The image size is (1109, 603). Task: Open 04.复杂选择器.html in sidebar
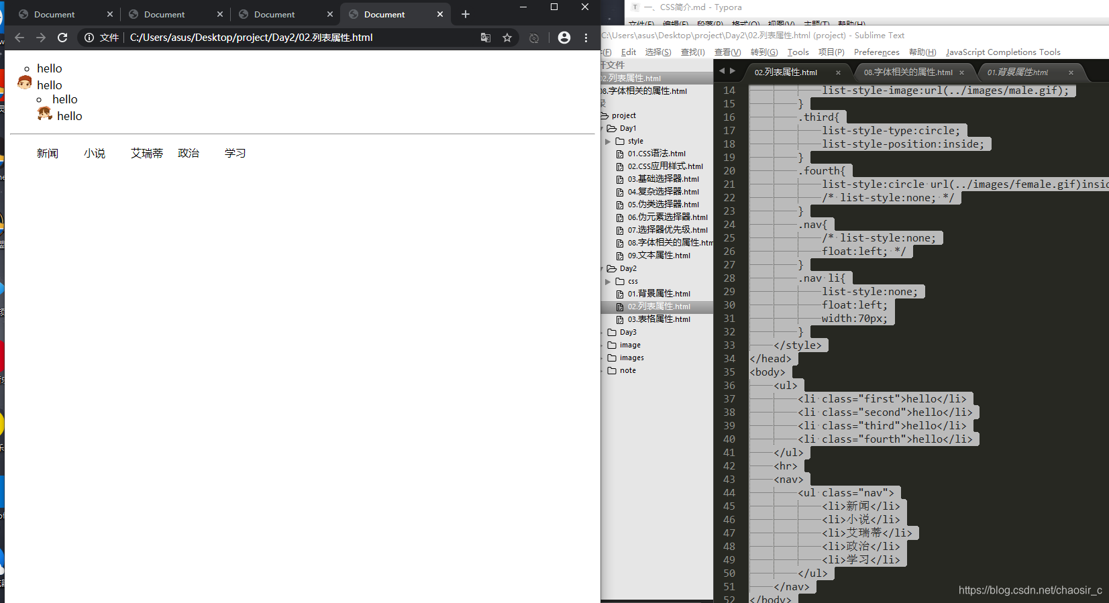(x=663, y=193)
